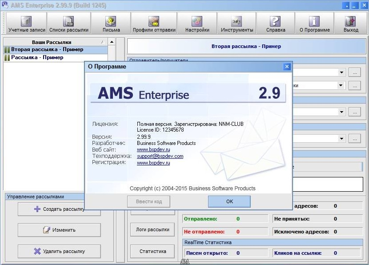Click OK in the About dialog
The width and height of the screenshot is (369, 265).
pos(229,201)
